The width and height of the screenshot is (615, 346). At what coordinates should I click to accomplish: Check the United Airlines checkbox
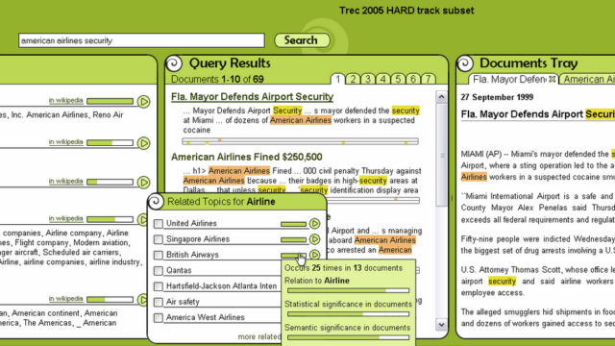click(x=158, y=224)
